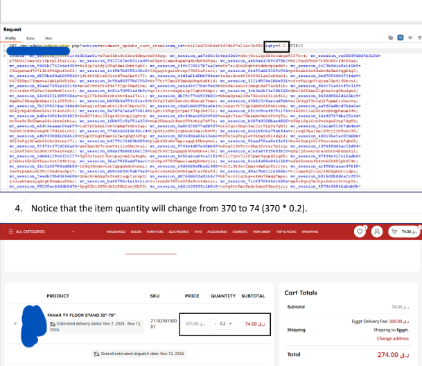422x366 pixels.
Task: Click the truck icon beside overall dispatch date
Action: pyautogui.click(x=96, y=354)
